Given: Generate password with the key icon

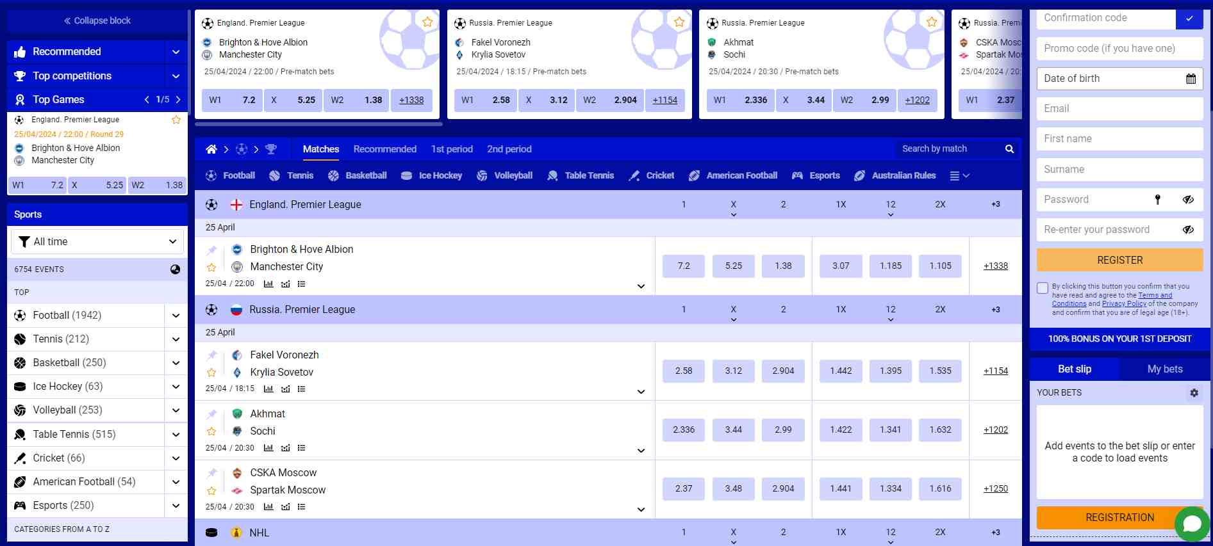Looking at the screenshot, I should 1157,200.
